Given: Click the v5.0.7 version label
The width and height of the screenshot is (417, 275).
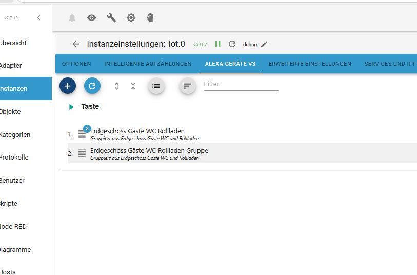Looking at the screenshot, I should tap(200, 45).
